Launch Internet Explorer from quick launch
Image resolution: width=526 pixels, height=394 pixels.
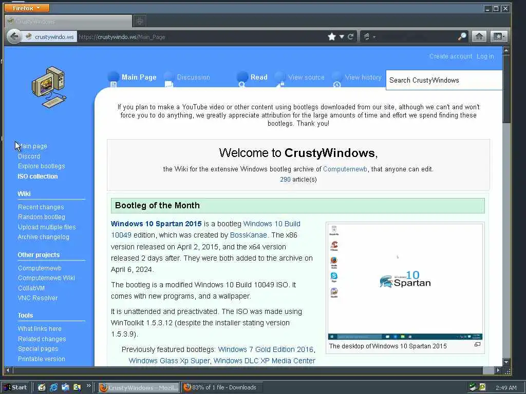coord(53,388)
